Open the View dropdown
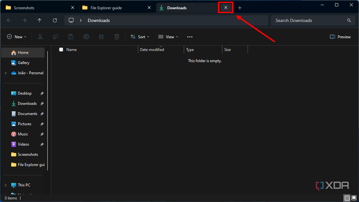Viewport: 359px width, 202px height. tap(168, 37)
